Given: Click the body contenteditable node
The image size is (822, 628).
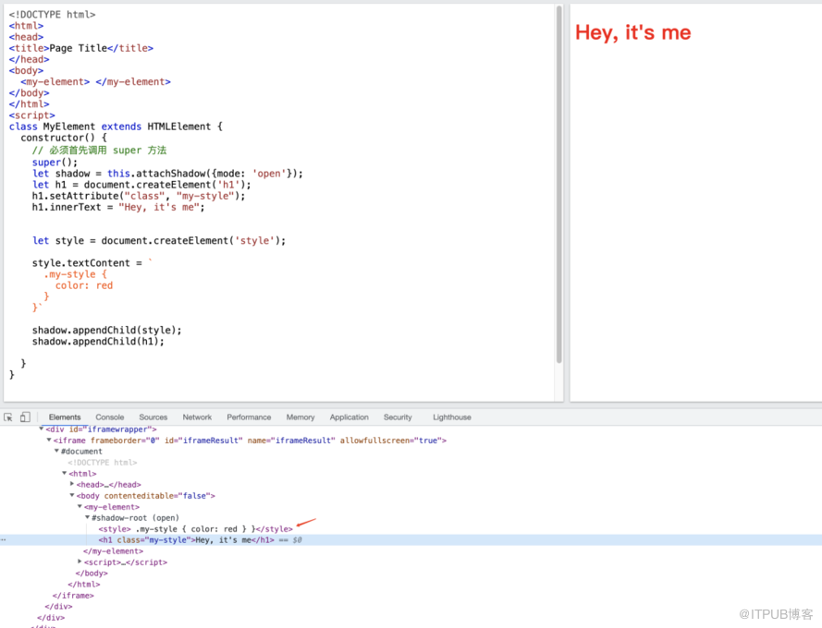Looking at the screenshot, I should (146, 496).
